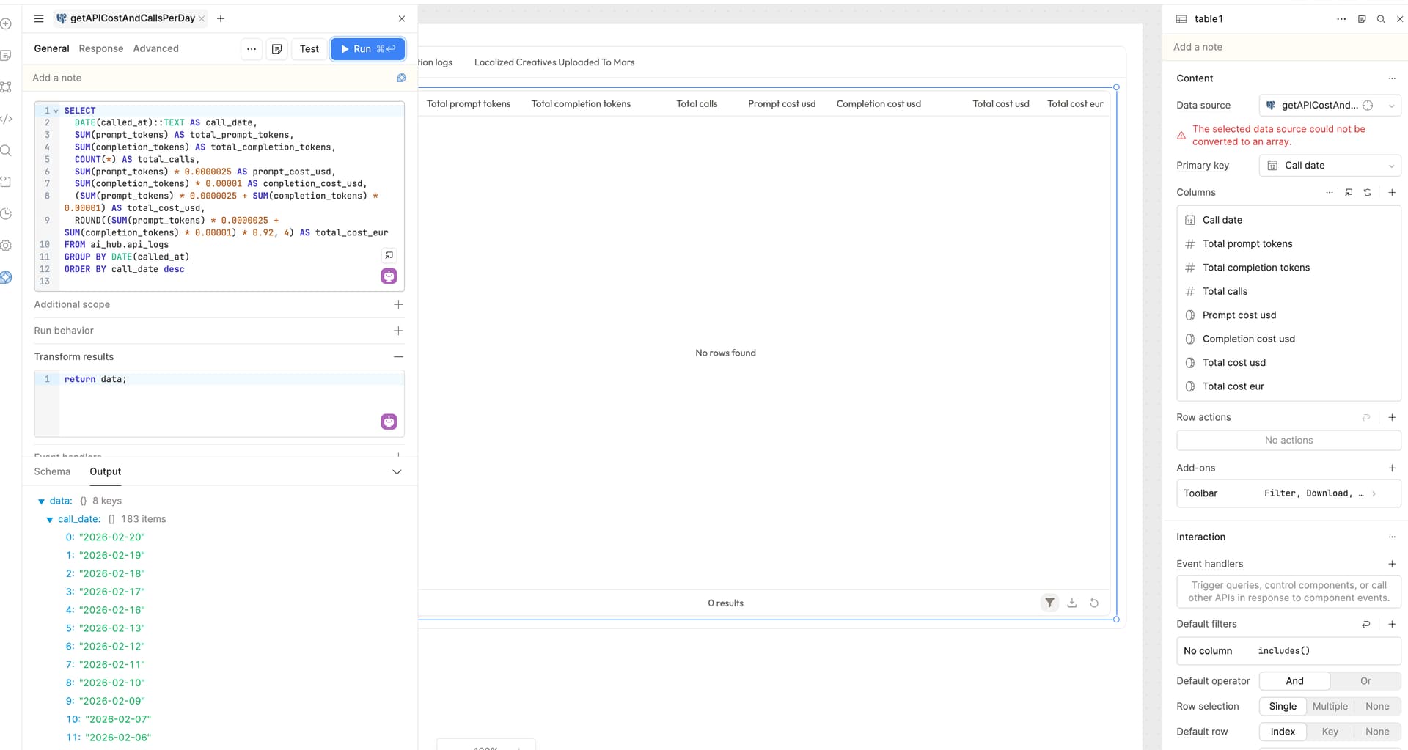The height and width of the screenshot is (750, 1408).
Task: Set Row selection to Multiple
Action: click(1330, 706)
